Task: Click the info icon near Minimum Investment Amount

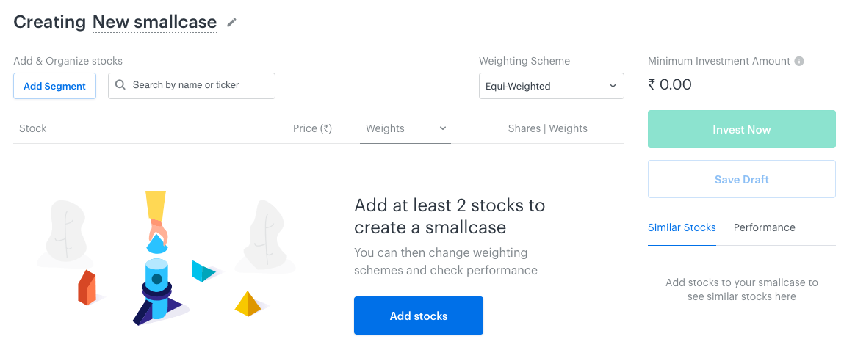Action: pos(799,61)
